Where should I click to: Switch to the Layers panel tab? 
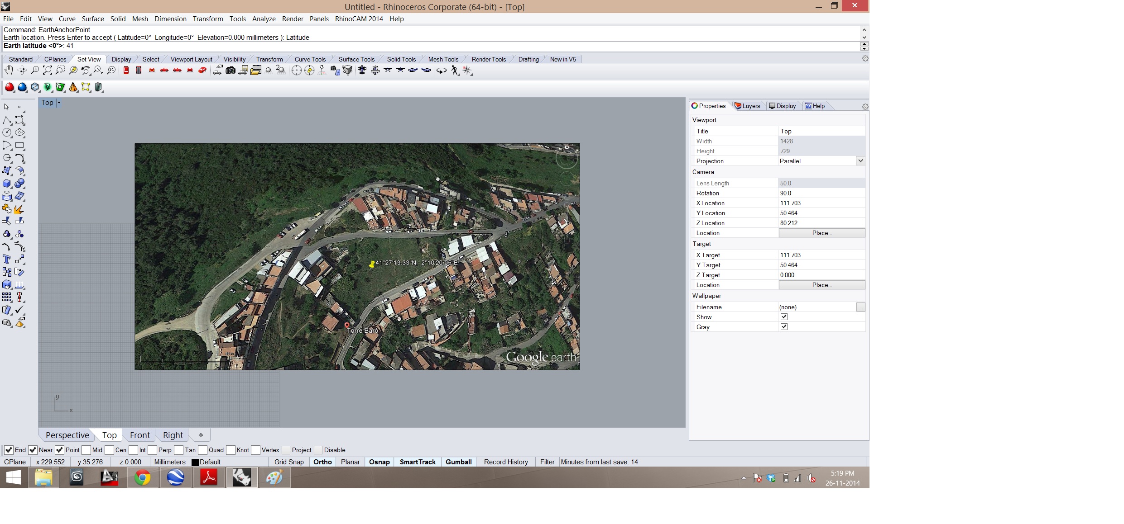[x=747, y=106]
